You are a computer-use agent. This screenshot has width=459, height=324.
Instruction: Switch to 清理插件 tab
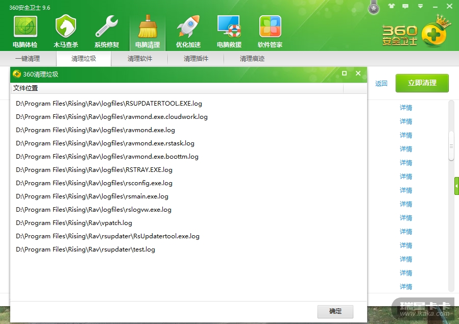pos(196,59)
